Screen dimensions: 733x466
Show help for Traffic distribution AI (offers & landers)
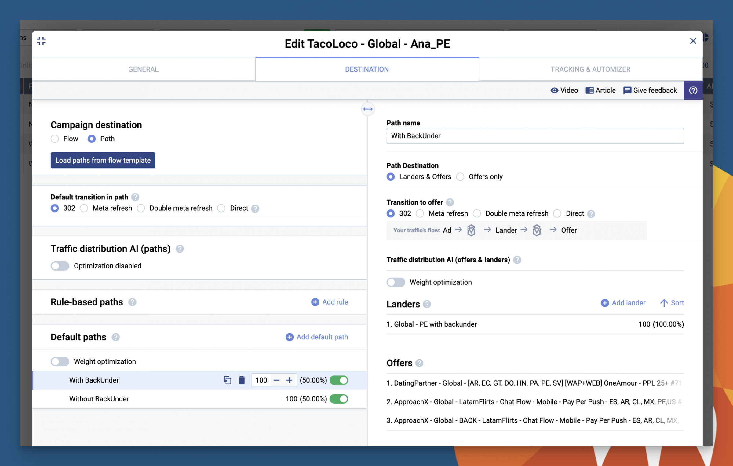(x=517, y=260)
